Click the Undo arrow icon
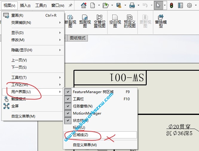Screen dimensions: 199x151 pos(145,5)
